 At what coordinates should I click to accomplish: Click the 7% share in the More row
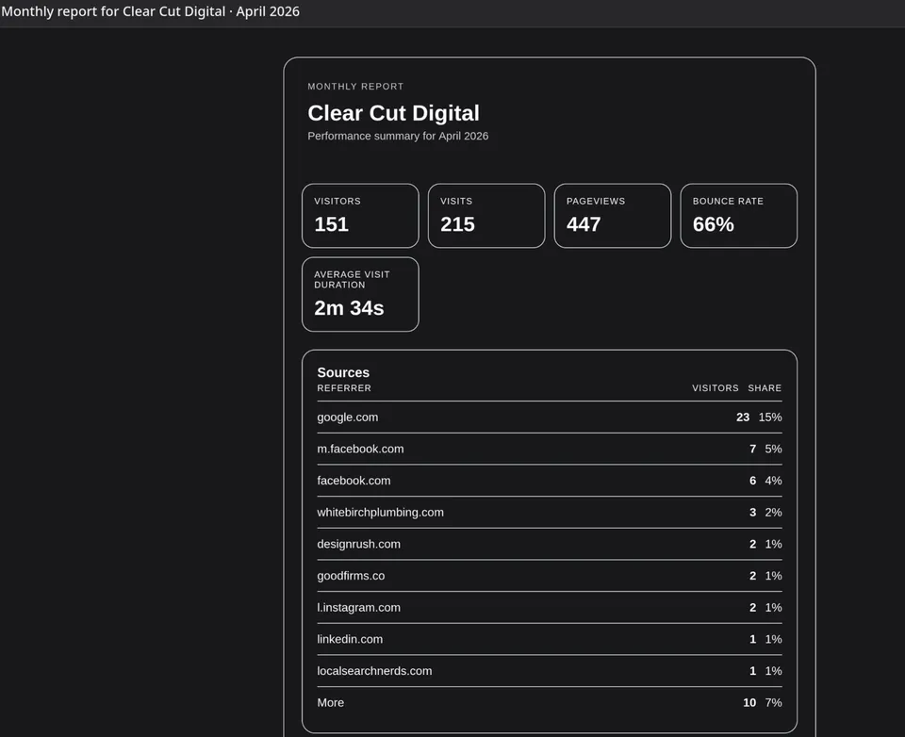773,703
